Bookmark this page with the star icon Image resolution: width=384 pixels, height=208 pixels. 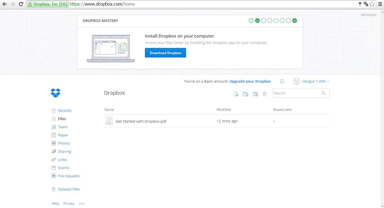(x=372, y=4)
